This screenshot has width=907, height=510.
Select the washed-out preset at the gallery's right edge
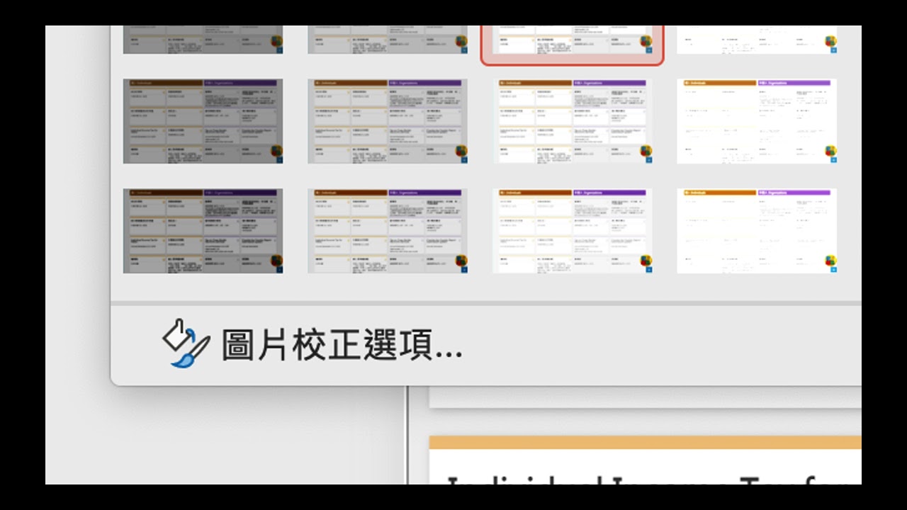(756, 120)
